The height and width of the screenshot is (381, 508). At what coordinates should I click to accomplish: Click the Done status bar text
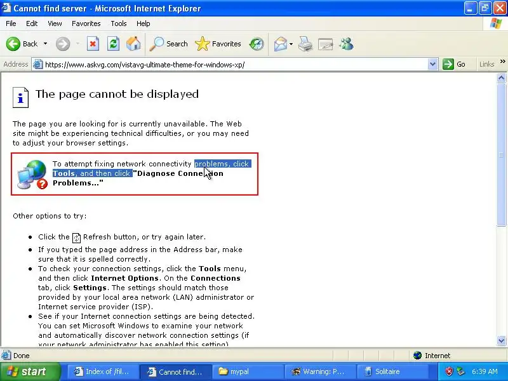(x=22, y=356)
